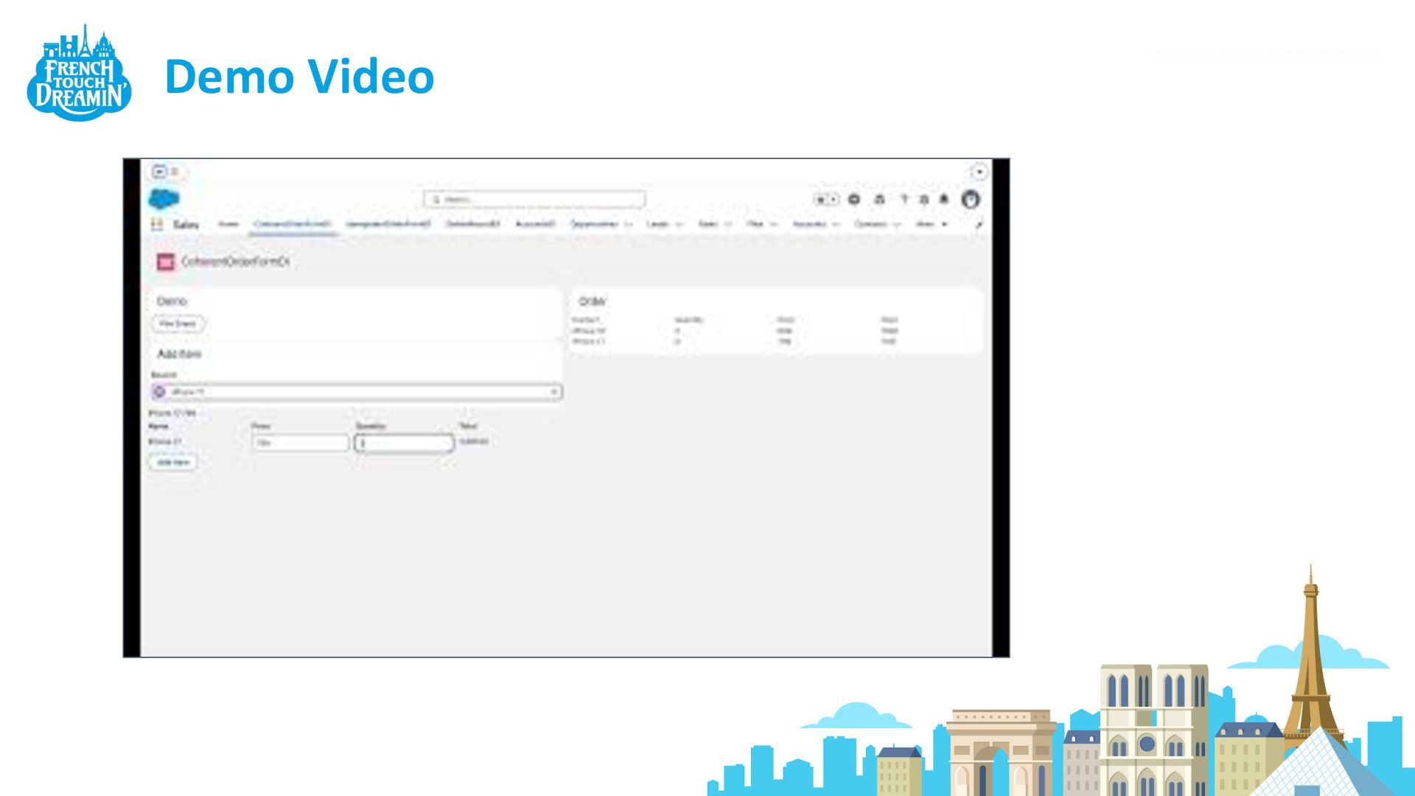Expand the Opportunities tab dropdown chevron
Viewport: 1415px width, 796px height.
(x=628, y=224)
